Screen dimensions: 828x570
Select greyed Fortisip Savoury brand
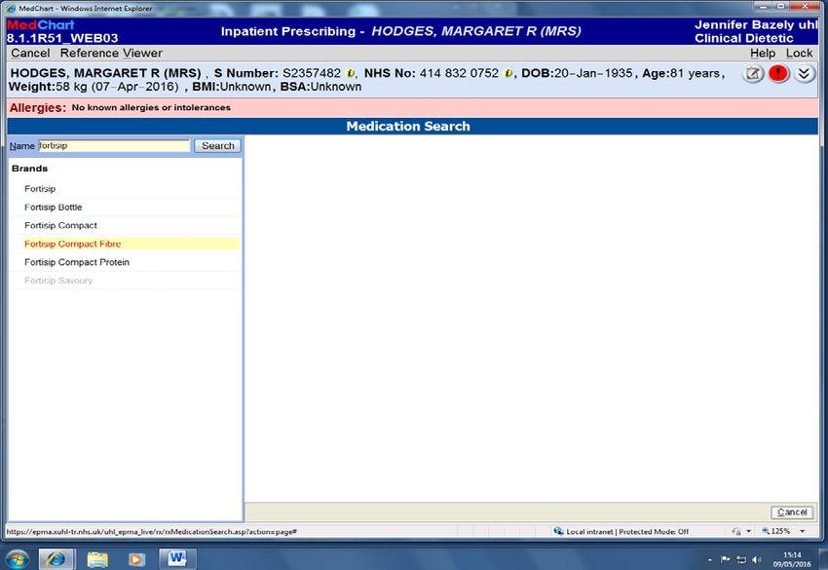(58, 281)
